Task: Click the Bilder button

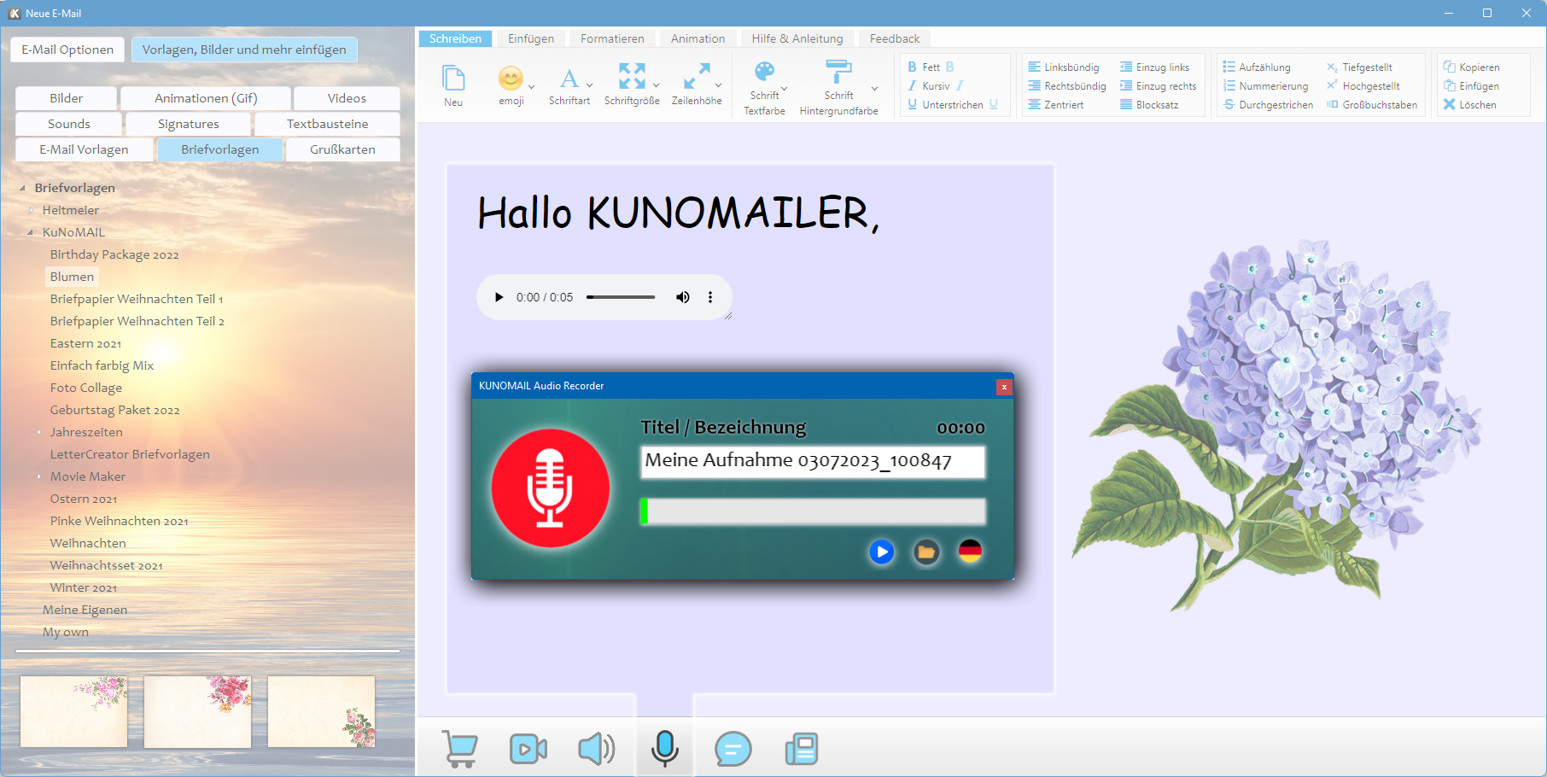Action: point(66,98)
